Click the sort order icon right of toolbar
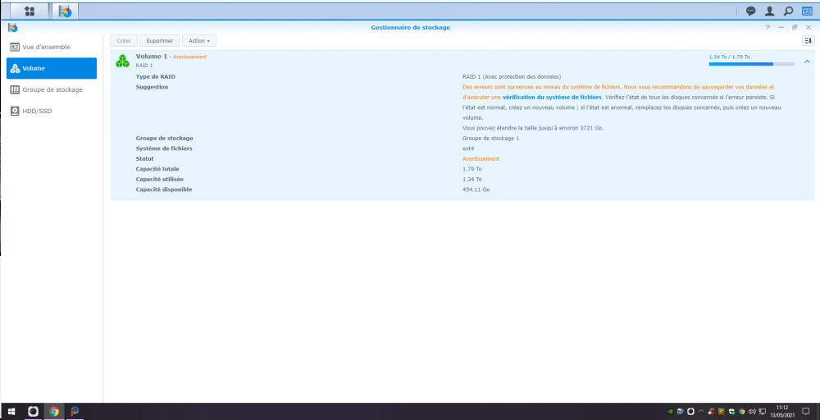Viewport: 820px width, 420px height. pyautogui.click(x=808, y=40)
